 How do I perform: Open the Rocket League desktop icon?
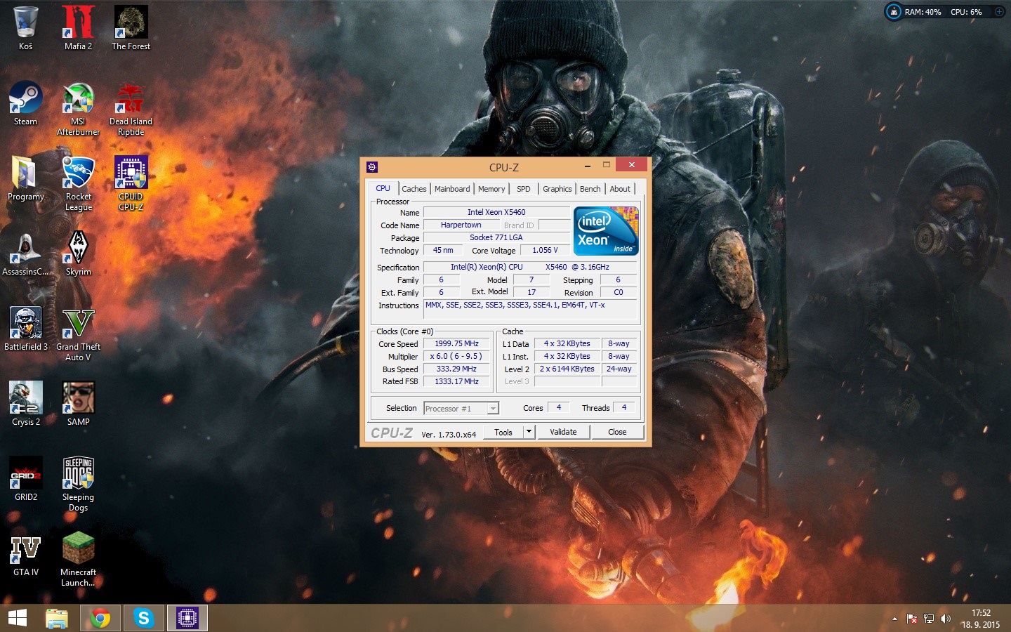click(78, 174)
